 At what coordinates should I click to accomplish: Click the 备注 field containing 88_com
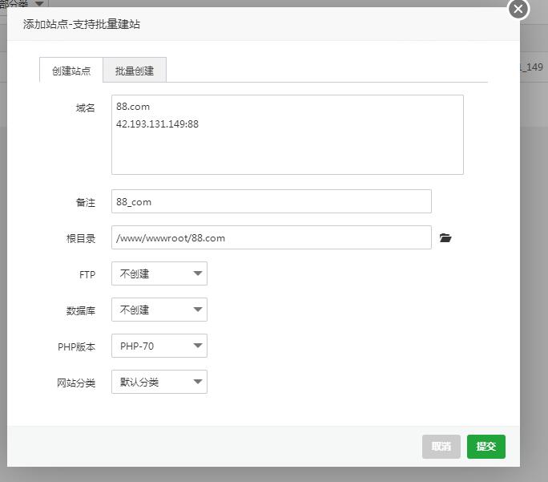271,201
